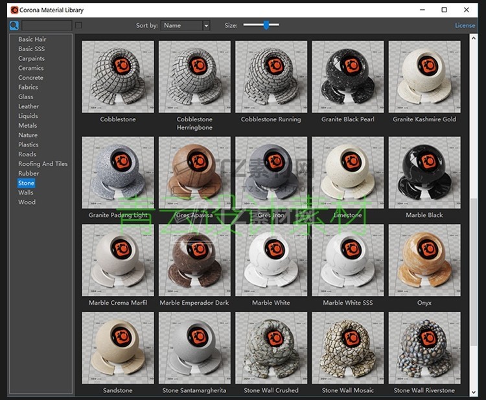Choose the Onyx material preview
The height and width of the screenshot is (400, 486).
[x=424, y=260]
